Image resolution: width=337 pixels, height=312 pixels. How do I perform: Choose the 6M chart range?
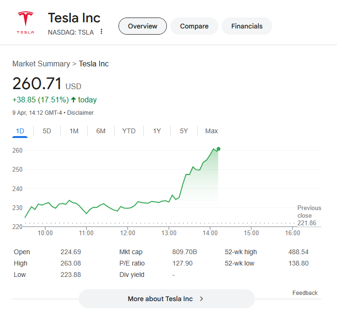101,131
